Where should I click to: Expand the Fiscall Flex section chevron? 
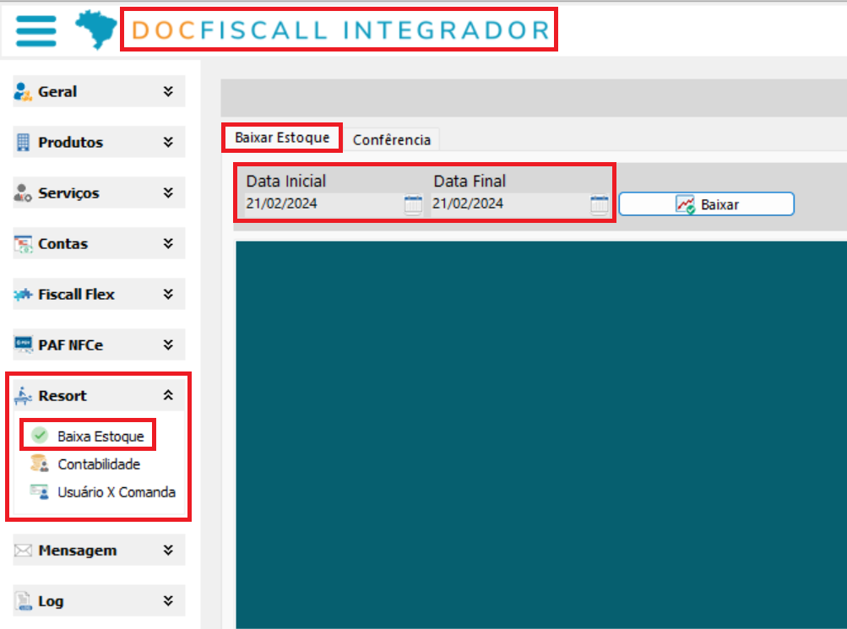(x=169, y=295)
